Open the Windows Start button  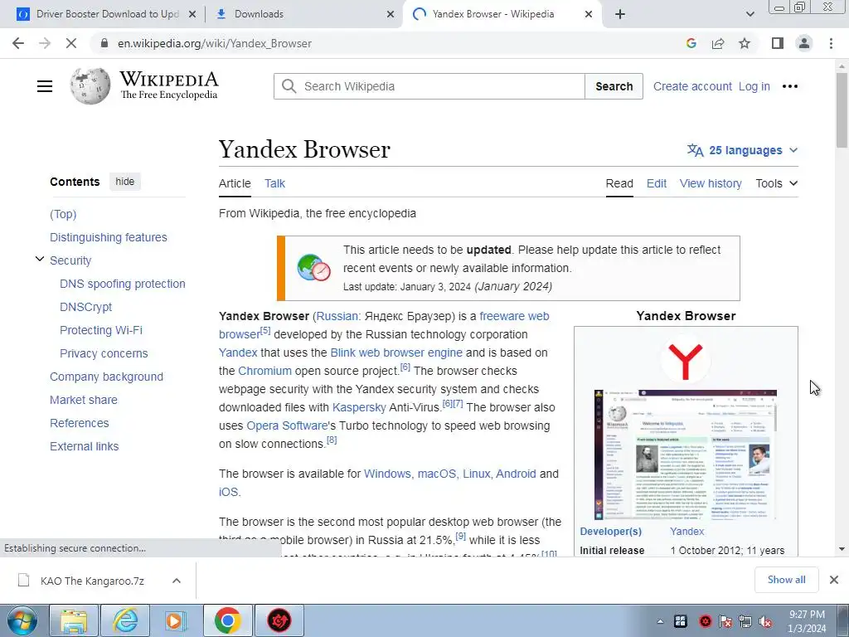point(22,620)
